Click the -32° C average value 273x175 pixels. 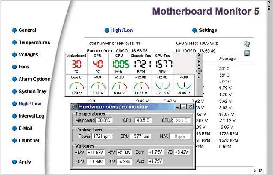(x=225, y=82)
